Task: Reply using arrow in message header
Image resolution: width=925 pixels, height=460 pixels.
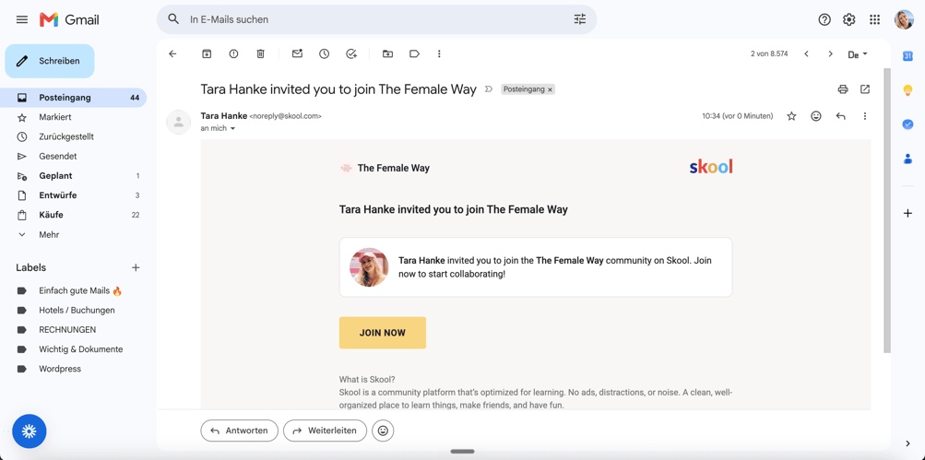Action: click(841, 116)
